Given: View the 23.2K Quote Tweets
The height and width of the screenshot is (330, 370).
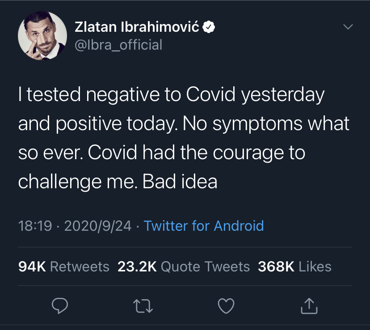Looking at the screenshot, I should coord(184,267).
